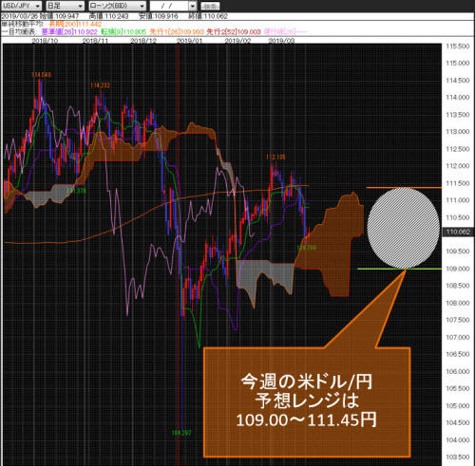Click the 2019/02 date axis label
475x466 pixels.
[x=237, y=41]
